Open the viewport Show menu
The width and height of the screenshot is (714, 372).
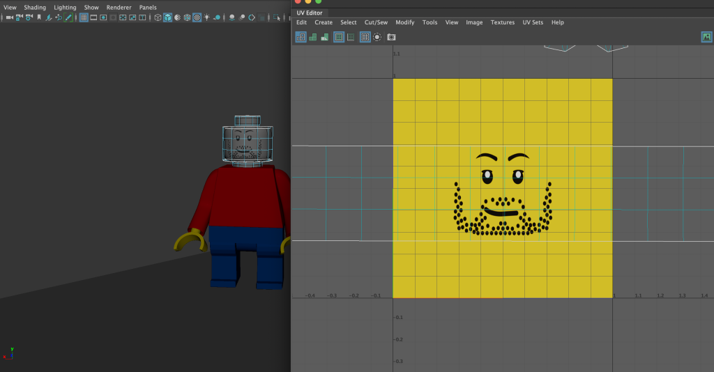point(91,7)
